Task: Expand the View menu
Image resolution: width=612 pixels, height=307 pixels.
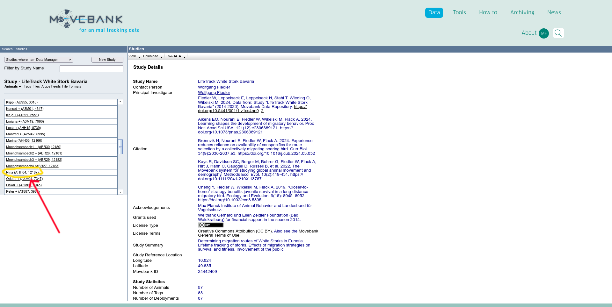Action: 134,56
